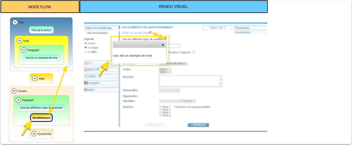Collapse the Paragraph inside Note
352x145 pixels.
click(24, 50)
